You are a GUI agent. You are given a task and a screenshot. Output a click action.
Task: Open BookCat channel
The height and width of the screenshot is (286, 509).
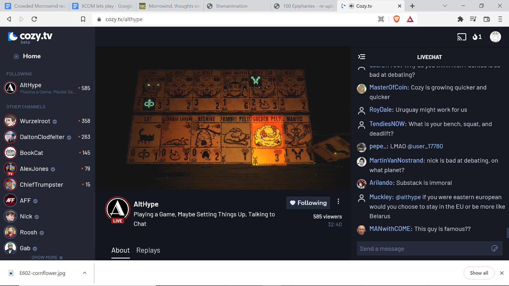coord(47,153)
